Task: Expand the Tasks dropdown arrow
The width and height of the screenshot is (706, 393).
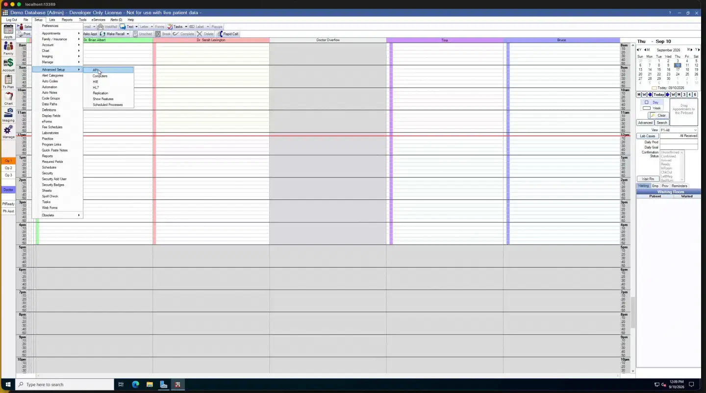Action: 186,26
